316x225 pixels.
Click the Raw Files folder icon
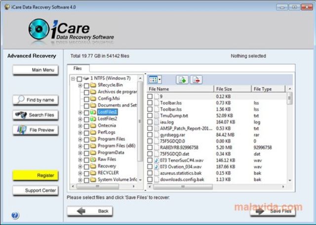click(x=93, y=160)
